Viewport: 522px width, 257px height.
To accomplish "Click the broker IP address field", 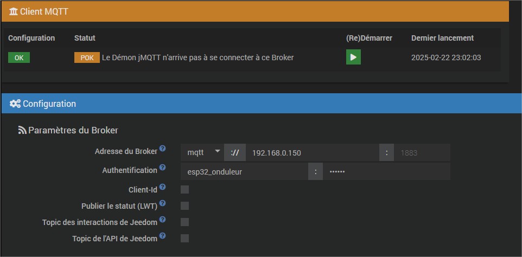I will coord(312,152).
